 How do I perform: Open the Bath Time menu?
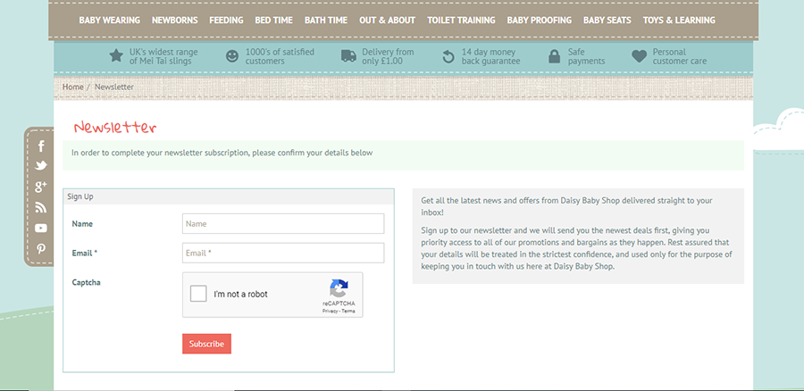tap(326, 20)
